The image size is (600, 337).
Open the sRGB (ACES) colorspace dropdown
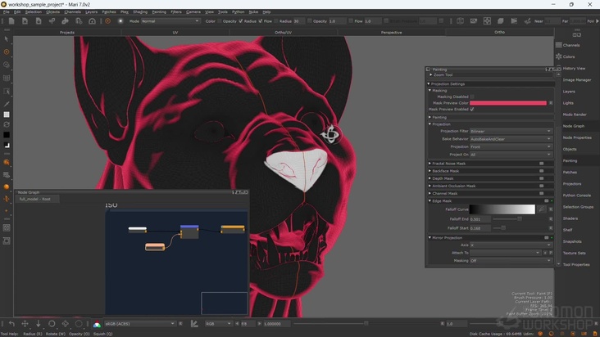[139, 324]
